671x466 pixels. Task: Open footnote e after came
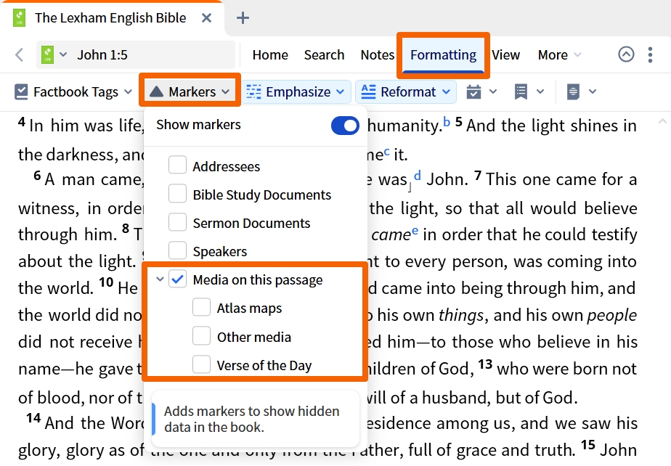[x=415, y=231]
